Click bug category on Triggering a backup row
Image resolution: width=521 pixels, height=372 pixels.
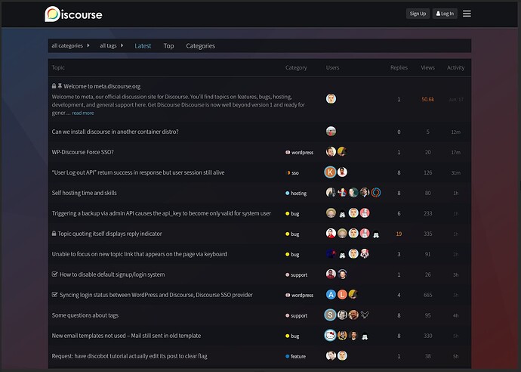[292, 214]
